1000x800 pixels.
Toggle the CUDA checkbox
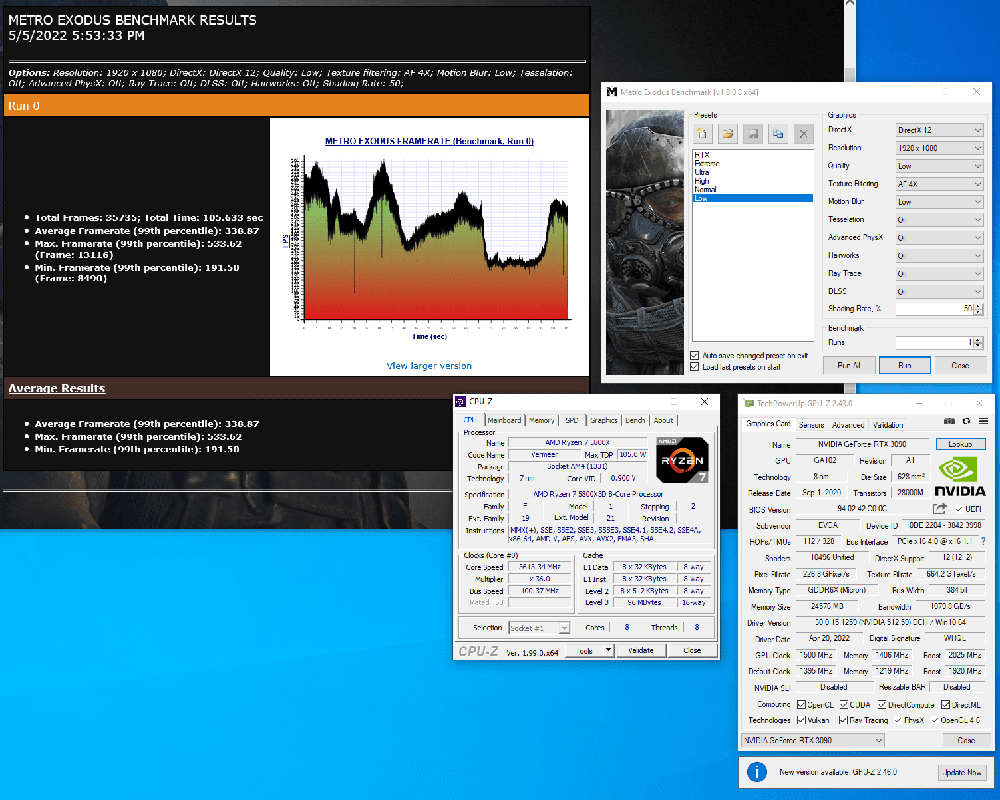pyautogui.click(x=844, y=705)
